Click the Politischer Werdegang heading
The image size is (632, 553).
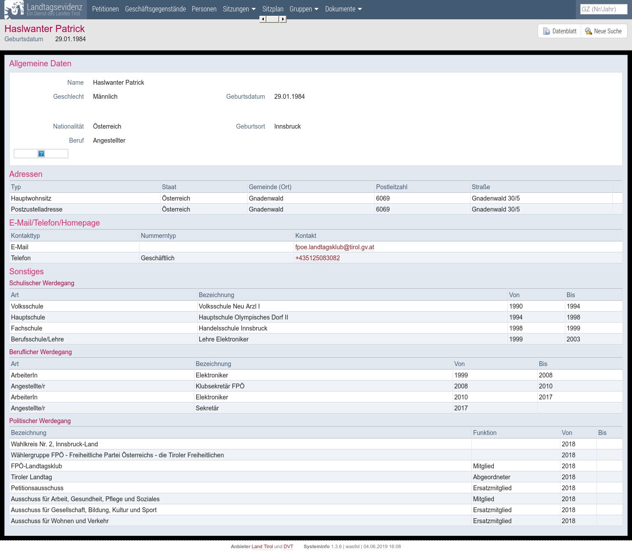(40, 421)
